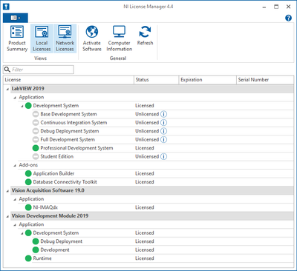Sort by the Serial Number column header

[265, 80]
